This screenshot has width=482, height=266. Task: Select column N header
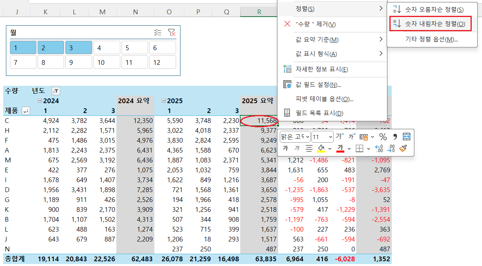coord(135,12)
